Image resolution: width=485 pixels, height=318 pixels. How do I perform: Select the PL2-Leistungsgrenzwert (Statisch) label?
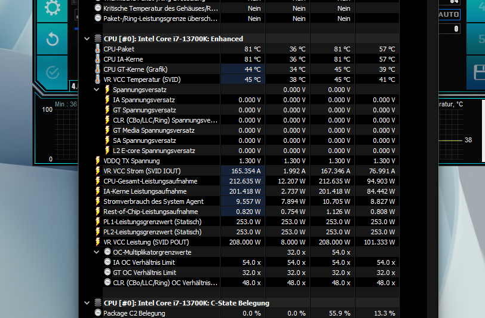click(x=152, y=232)
